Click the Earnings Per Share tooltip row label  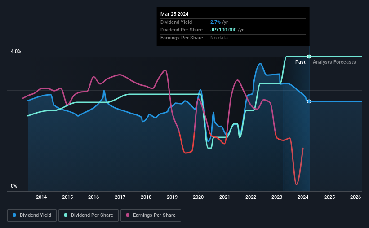point(182,38)
